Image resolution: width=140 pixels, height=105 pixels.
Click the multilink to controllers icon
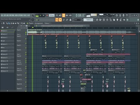tap(70, 20)
